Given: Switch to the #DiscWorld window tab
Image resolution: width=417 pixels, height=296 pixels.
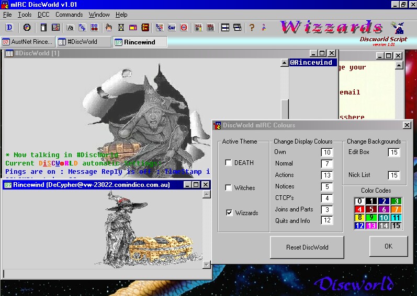Looking at the screenshot, I should tap(83, 42).
